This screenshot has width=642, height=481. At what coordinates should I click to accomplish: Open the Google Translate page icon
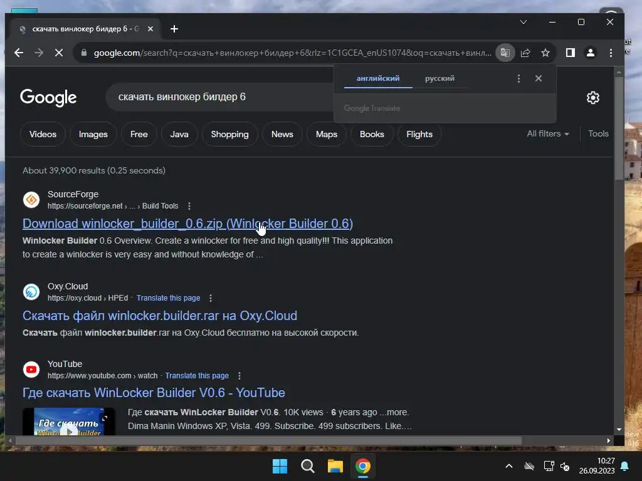(505, 53)
